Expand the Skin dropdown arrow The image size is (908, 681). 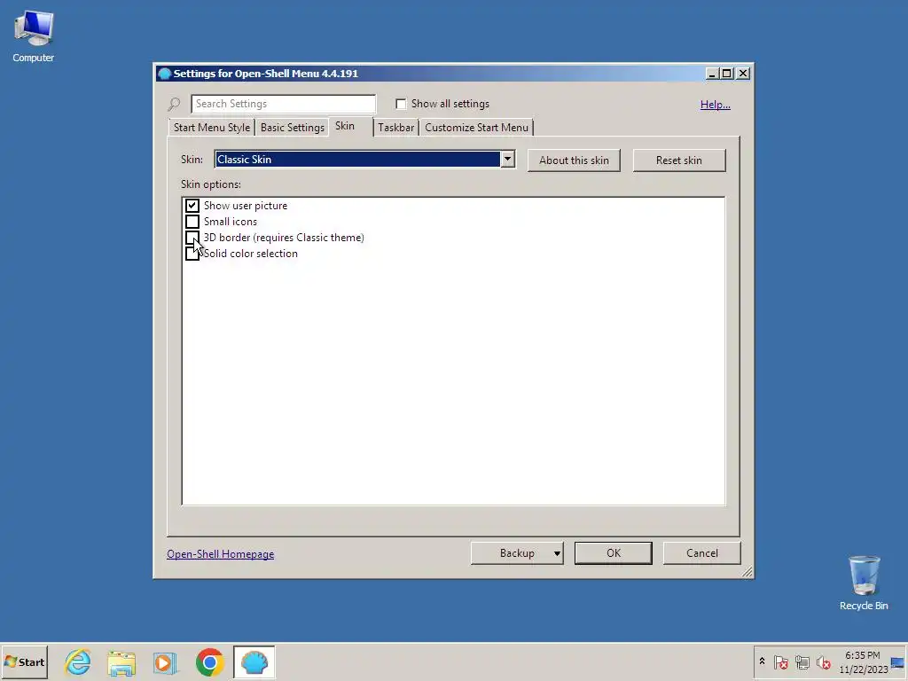click(x=507, y=160)
